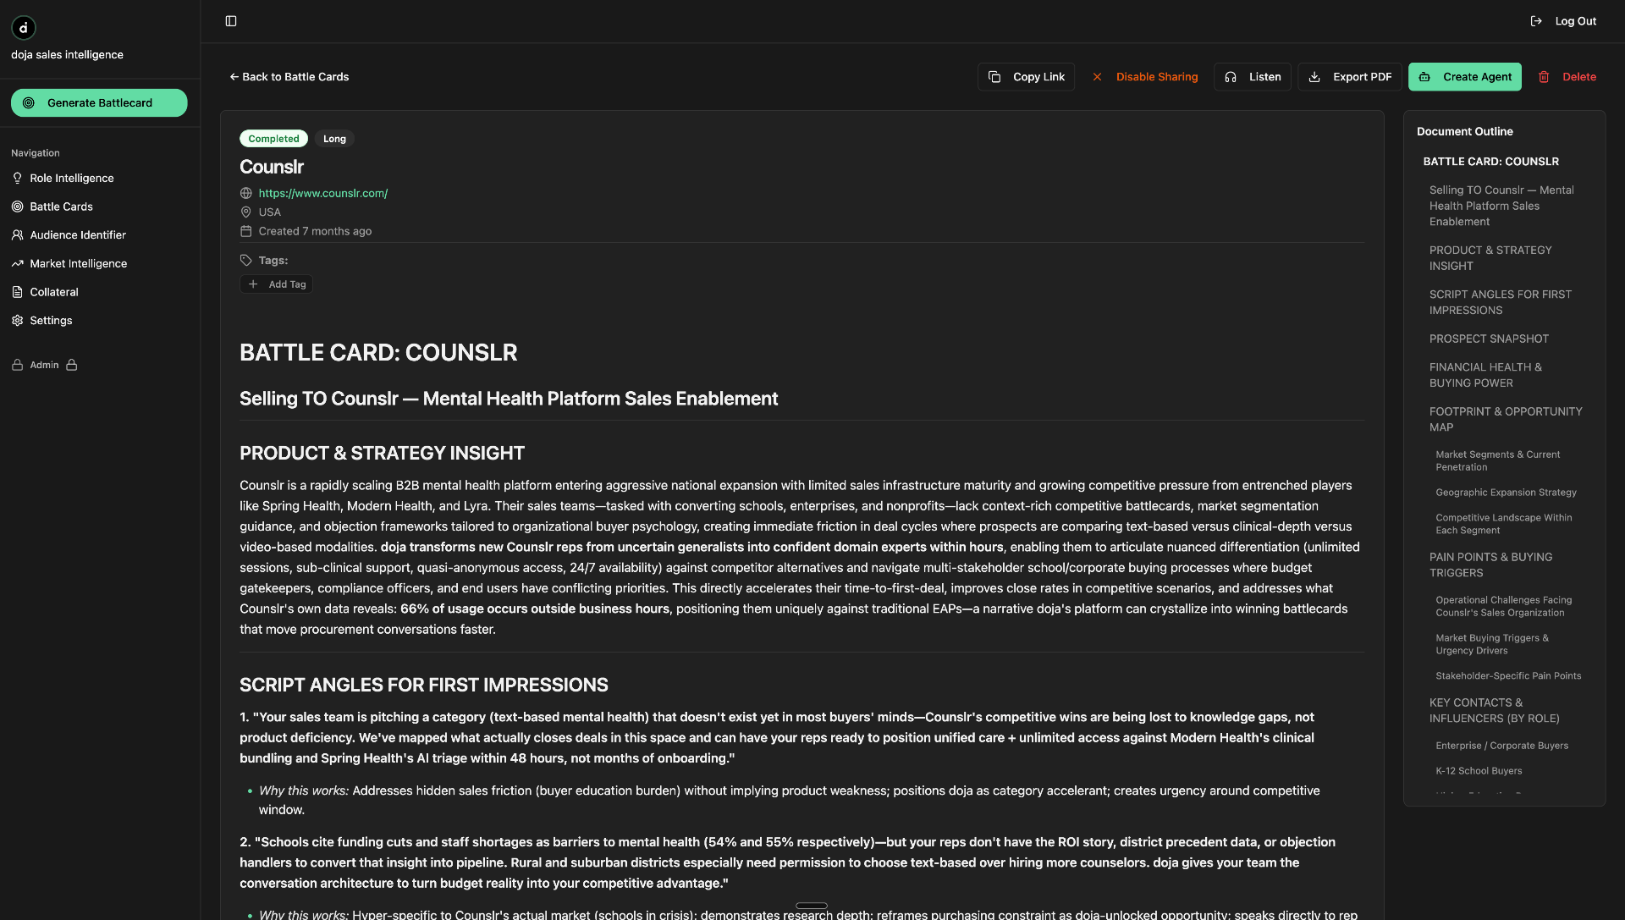
Task: Delete this battle card
Action: (x=1567, y=77)
